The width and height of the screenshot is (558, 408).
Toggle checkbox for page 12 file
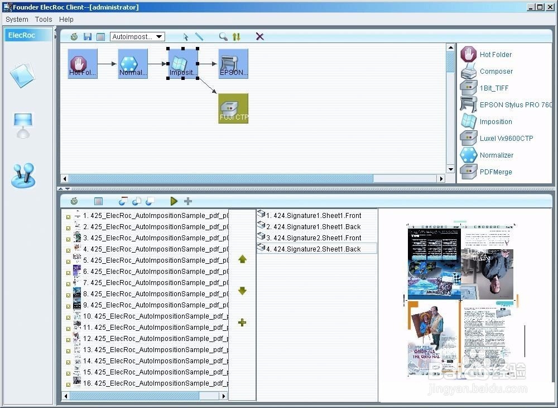pos(68,340)
